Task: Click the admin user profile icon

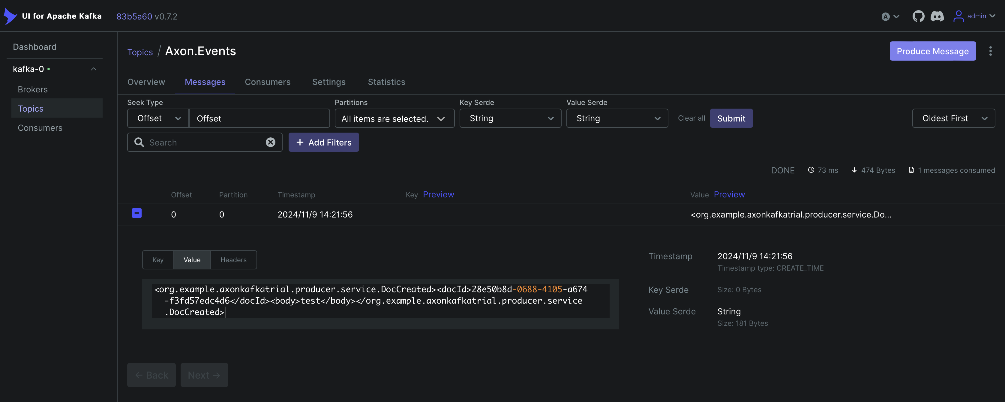Action: coord(958,16)
